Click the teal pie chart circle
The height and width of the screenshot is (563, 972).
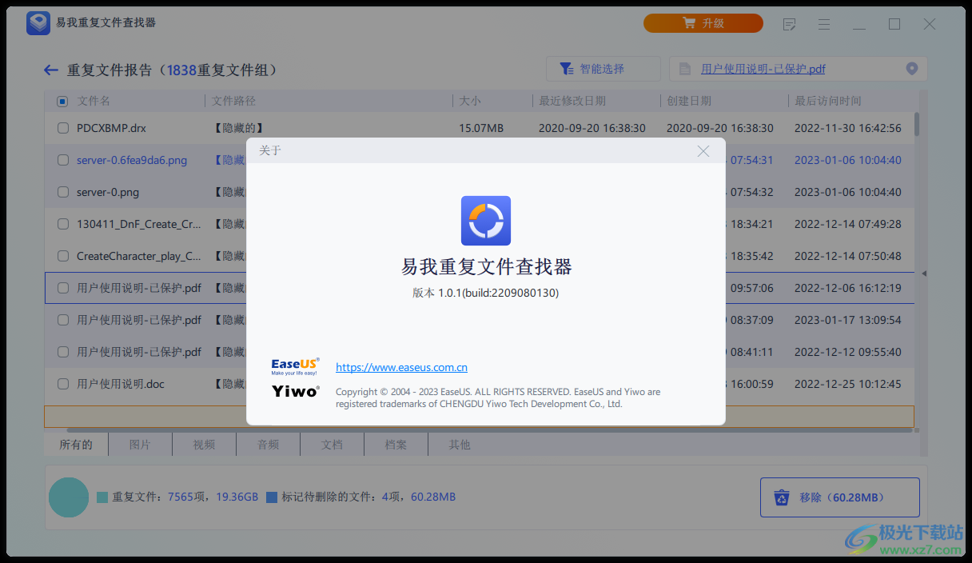(x=69, y=497)
